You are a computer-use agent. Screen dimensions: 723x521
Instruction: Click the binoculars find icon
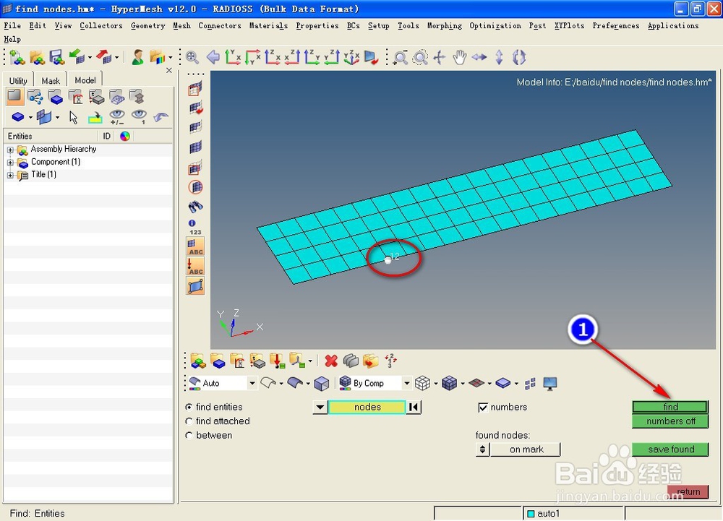pos(195,207)
